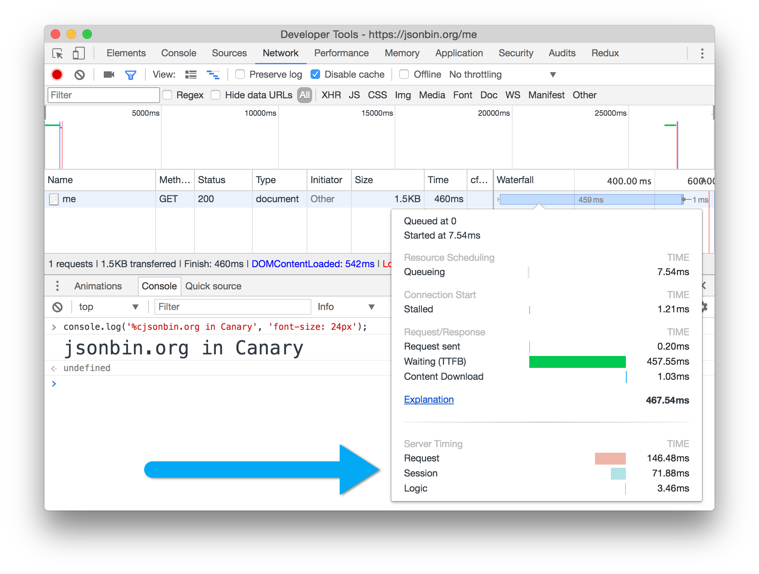Click the DOMContentLoaded: 542ms status text
Image resolution: width=759 pixels, height=574 pixels.
(313, 264)
